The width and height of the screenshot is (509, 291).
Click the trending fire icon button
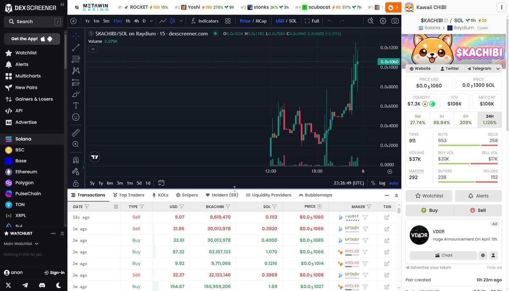[392, 7]
